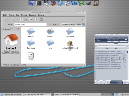
Task: Zoom in with the plus button
Action: click(58, 24)
